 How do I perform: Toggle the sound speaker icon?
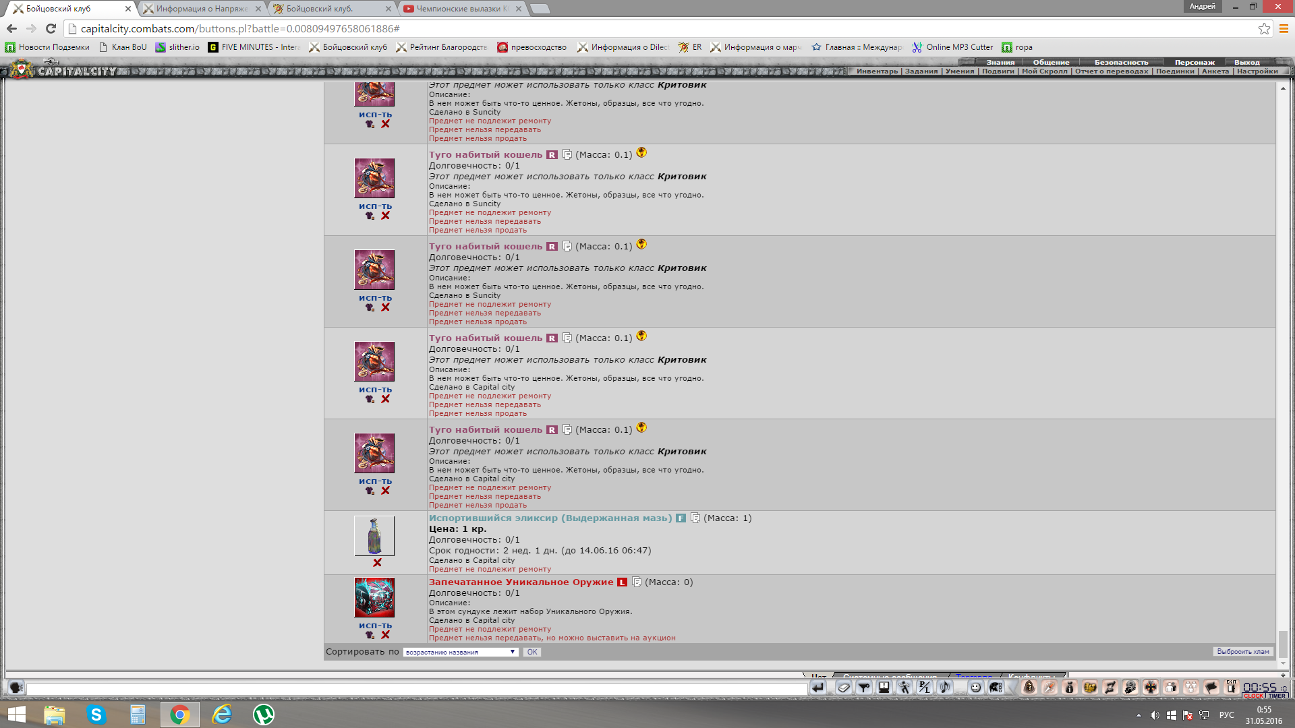point(945,688)
